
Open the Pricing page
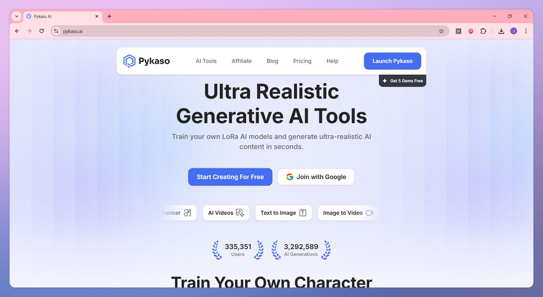click(x=302, y=61)
